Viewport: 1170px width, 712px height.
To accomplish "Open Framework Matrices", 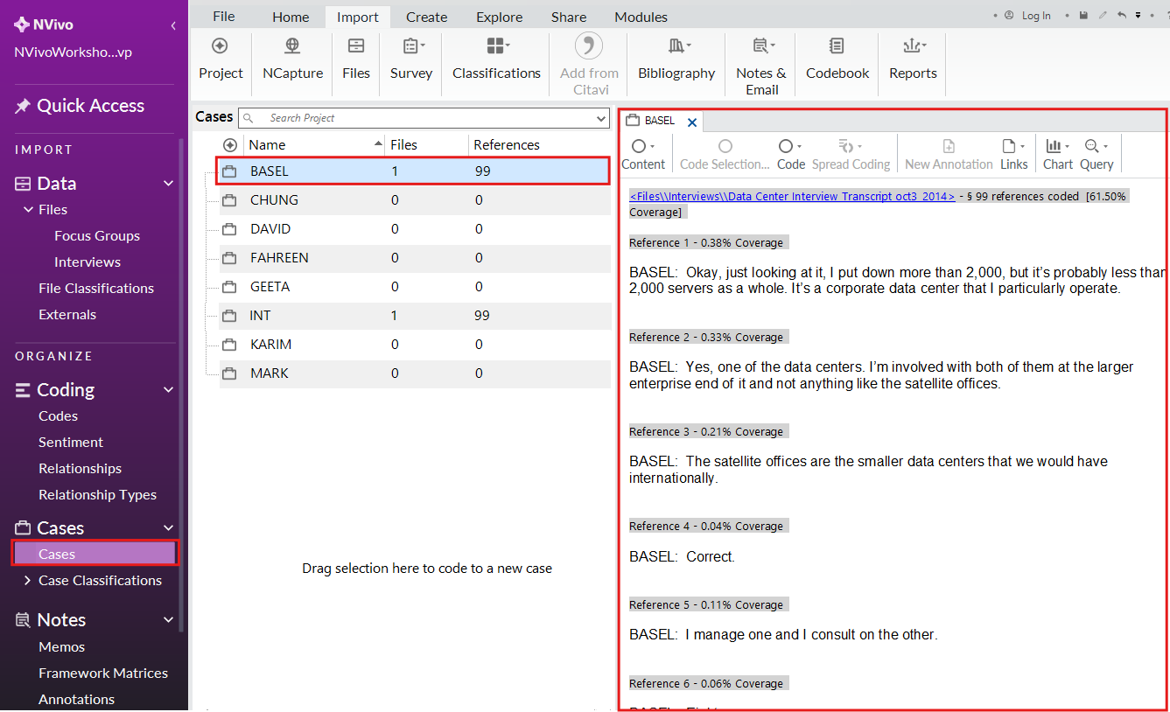I will coord(103,674).
